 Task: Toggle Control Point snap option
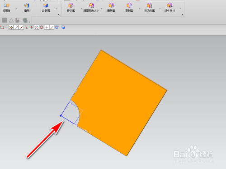tap(26, 27)
